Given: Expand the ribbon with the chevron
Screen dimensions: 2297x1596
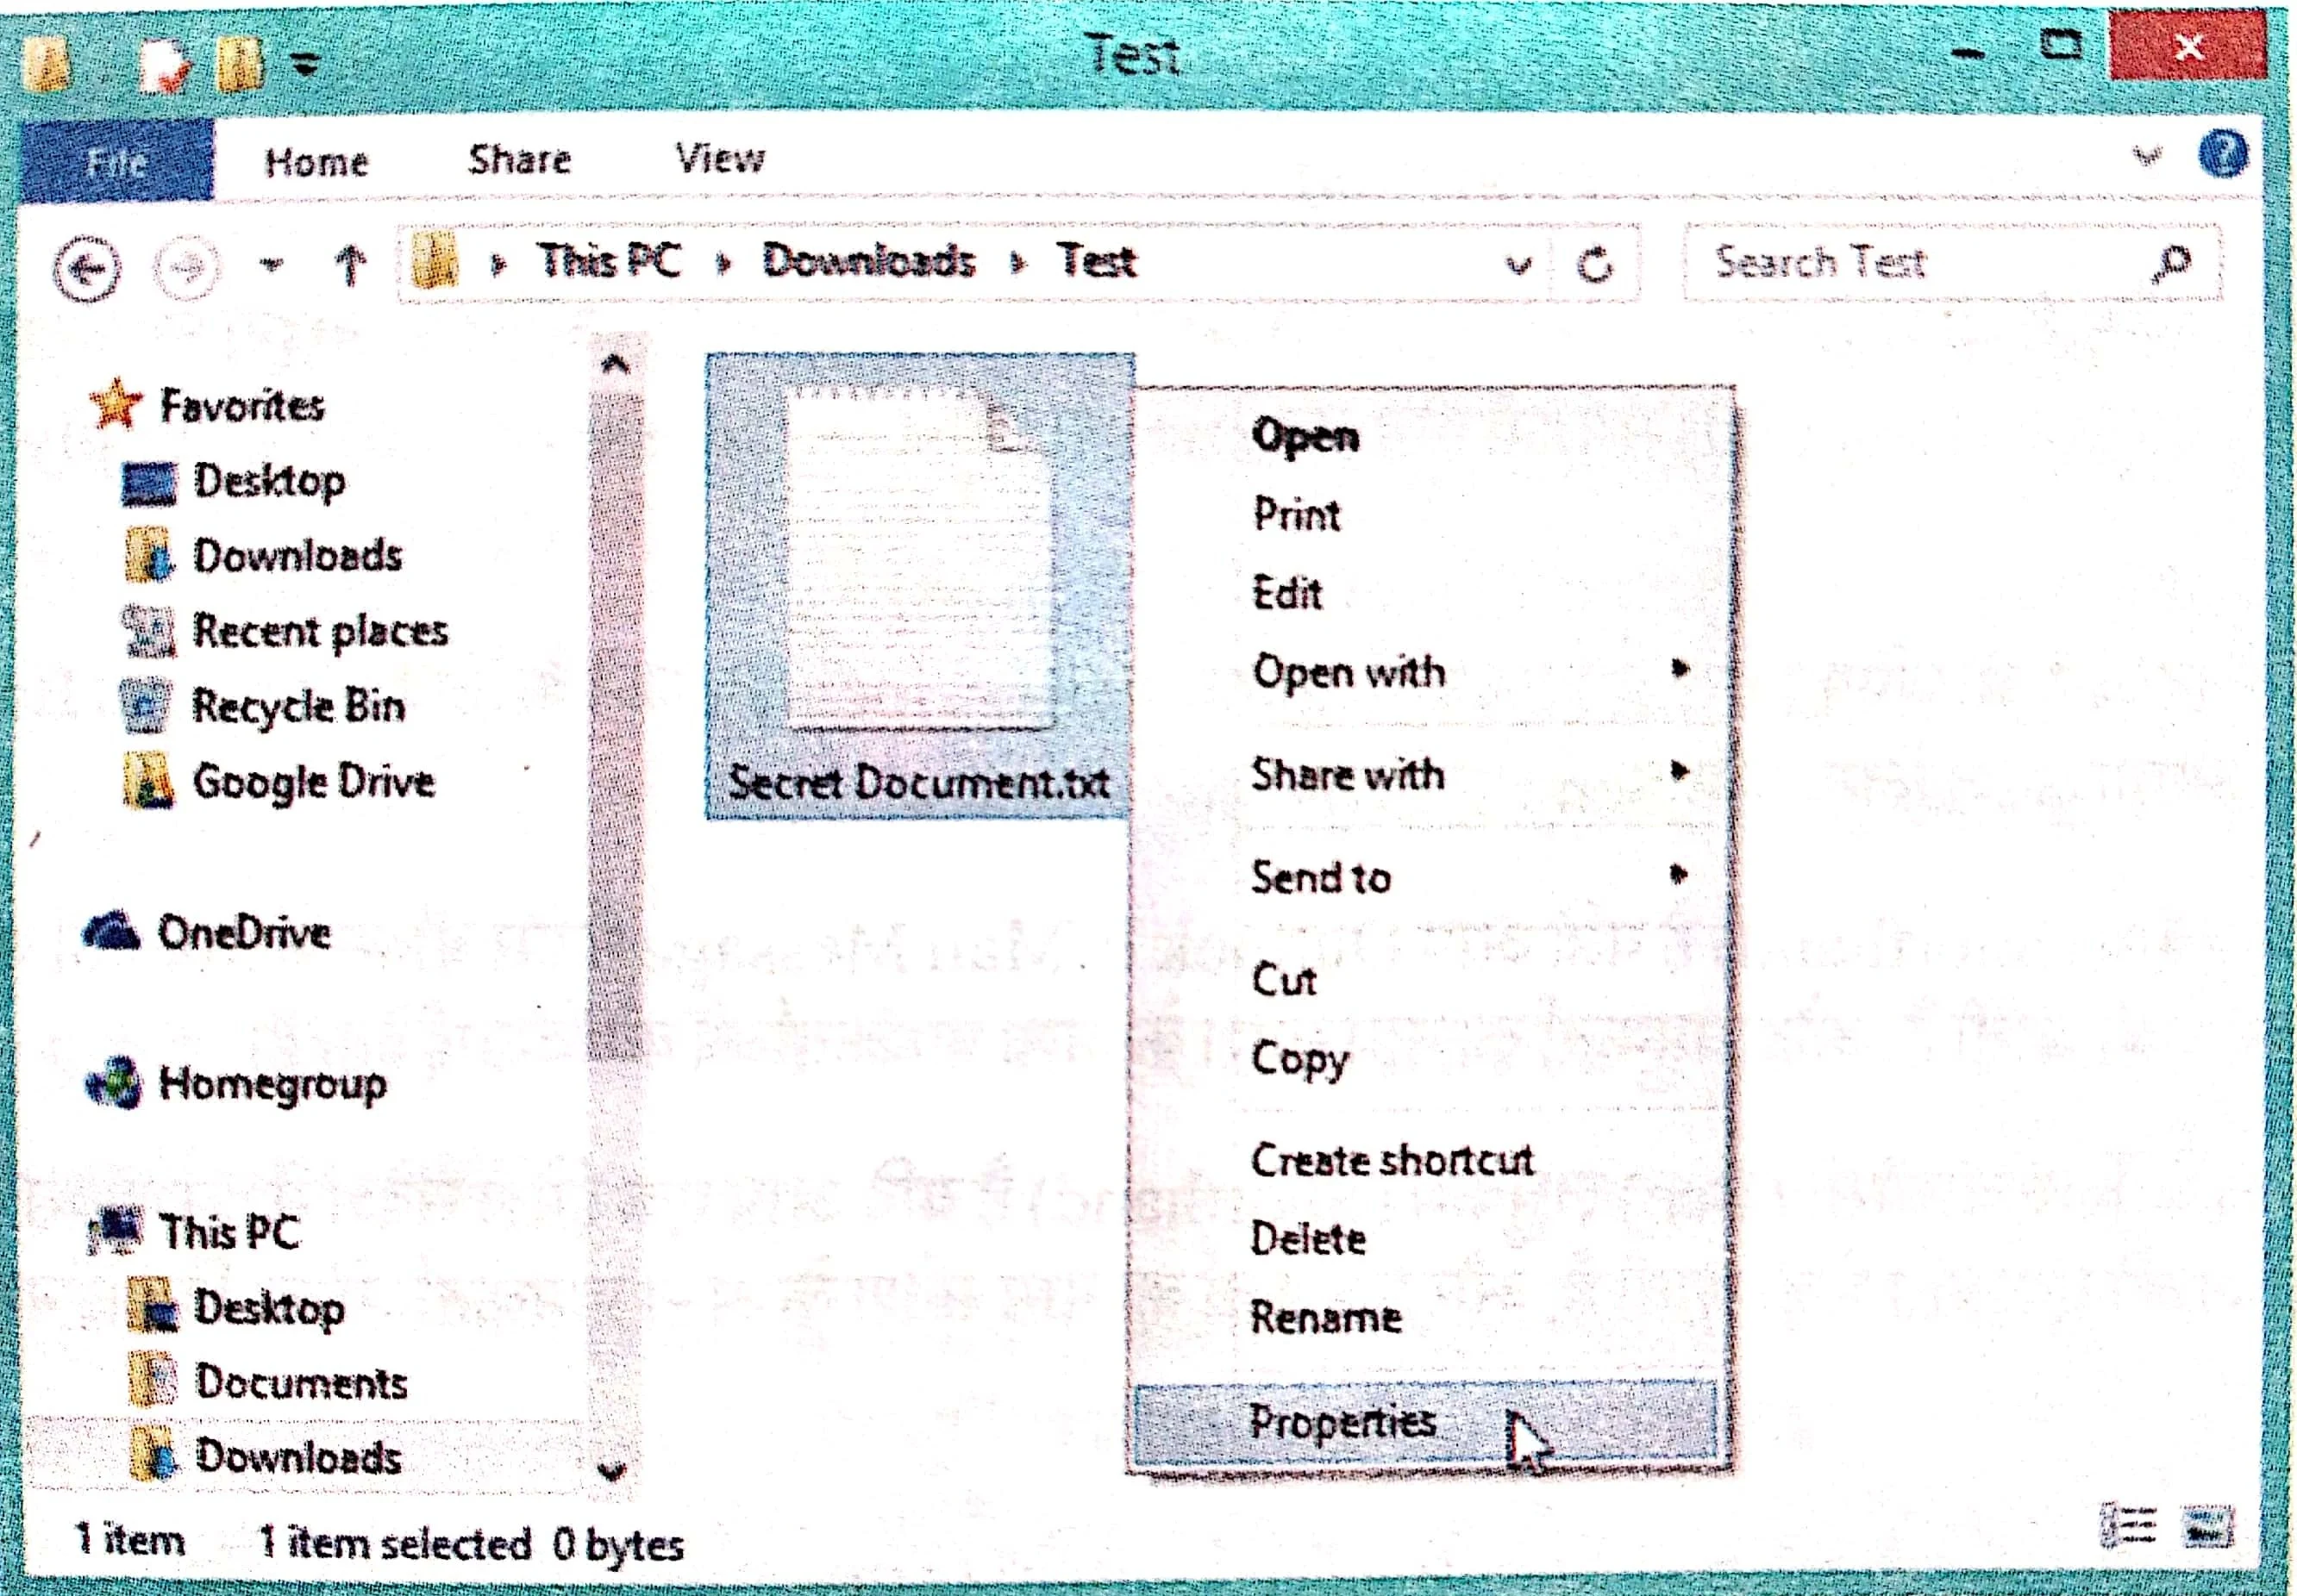Looking at the screenshot, I should click(2148, 156).
